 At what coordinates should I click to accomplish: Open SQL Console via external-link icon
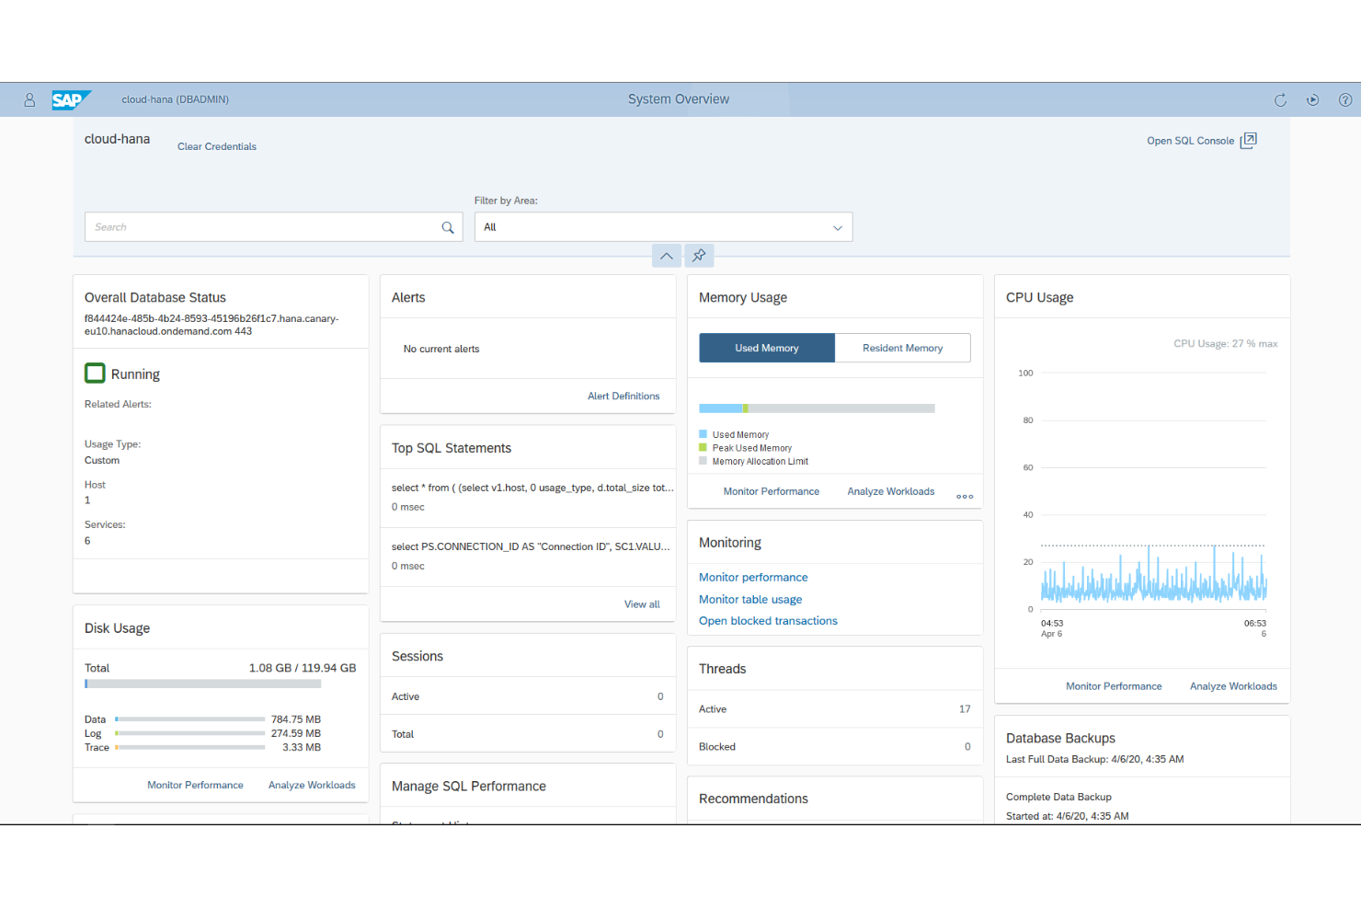coord(1249,140)
